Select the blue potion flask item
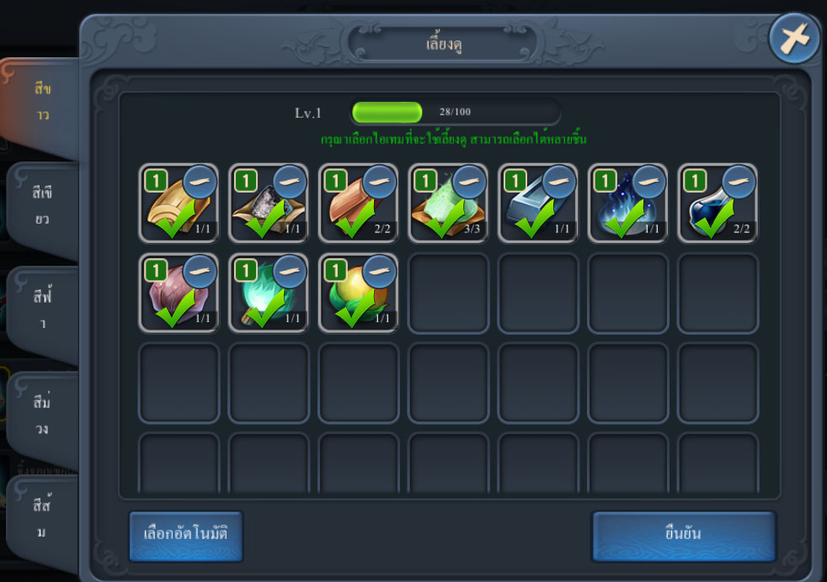Screen dimensions: 827x582 718,204
